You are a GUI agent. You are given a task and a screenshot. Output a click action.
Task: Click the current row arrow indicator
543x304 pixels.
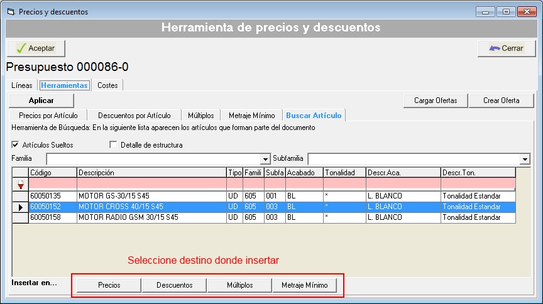click(21, 207)
